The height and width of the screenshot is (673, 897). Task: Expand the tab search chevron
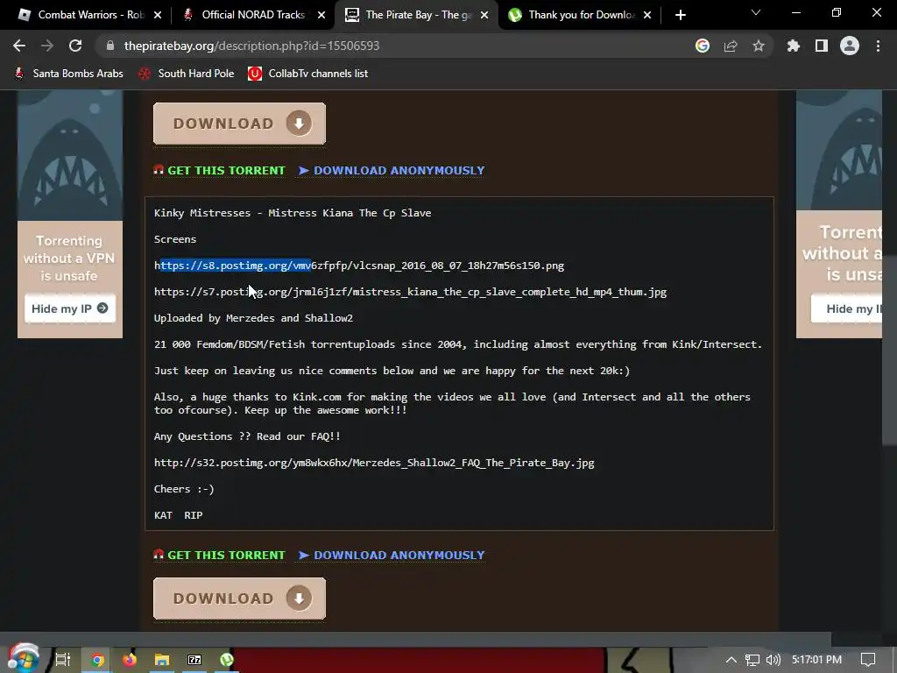click(756, 12)
